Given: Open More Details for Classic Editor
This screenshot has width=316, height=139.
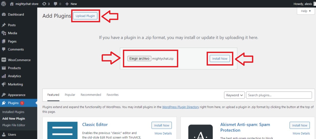Looking at the screenshot, I should pos(163,133).
